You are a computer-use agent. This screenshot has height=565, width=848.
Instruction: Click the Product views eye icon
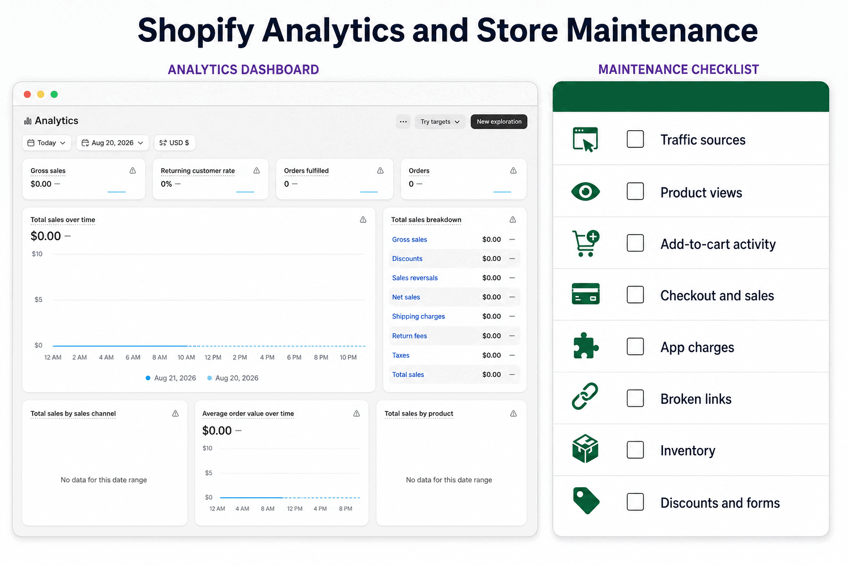[586, 191]
